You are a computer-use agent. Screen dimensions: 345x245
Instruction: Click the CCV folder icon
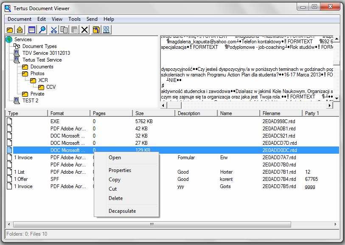coord(41,87)
